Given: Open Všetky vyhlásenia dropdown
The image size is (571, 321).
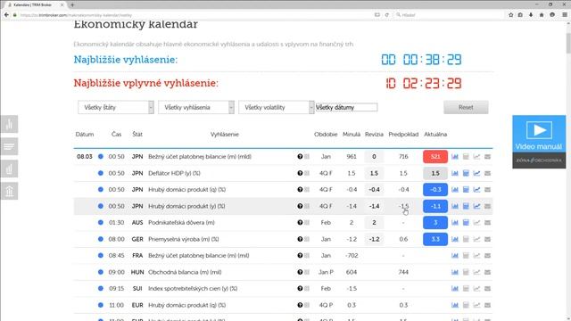Looking at the screenshot, I should click(x=196, y=107).
